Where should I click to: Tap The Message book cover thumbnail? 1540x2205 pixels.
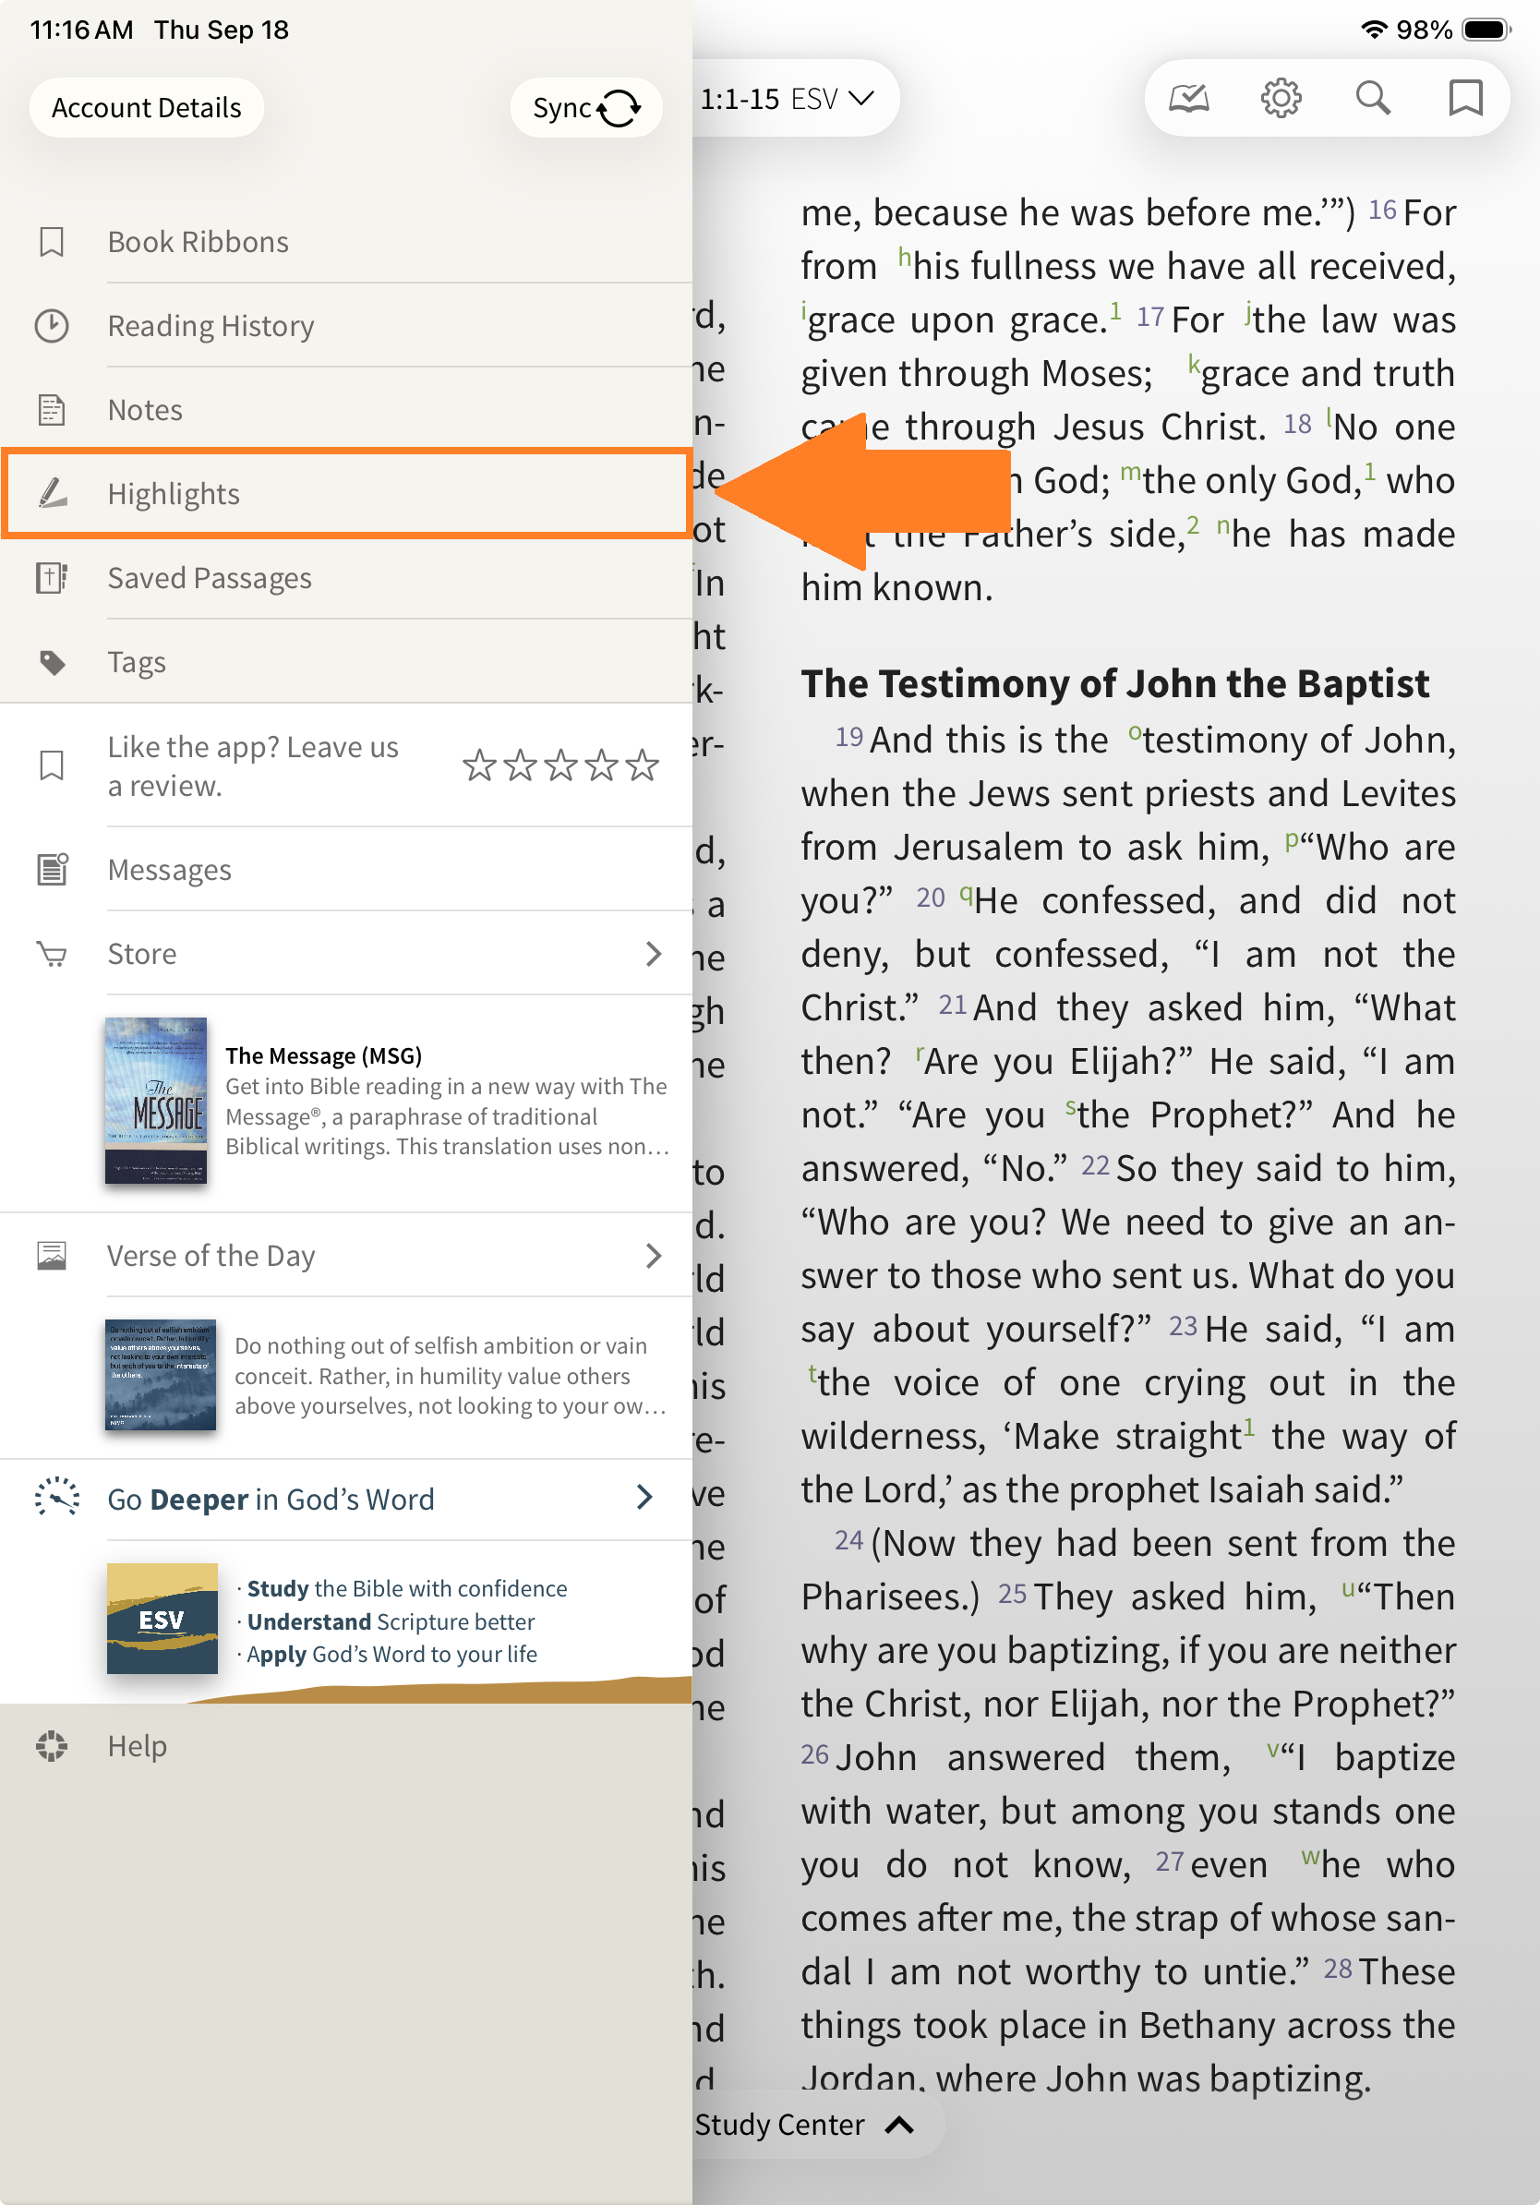point(155,1101)
